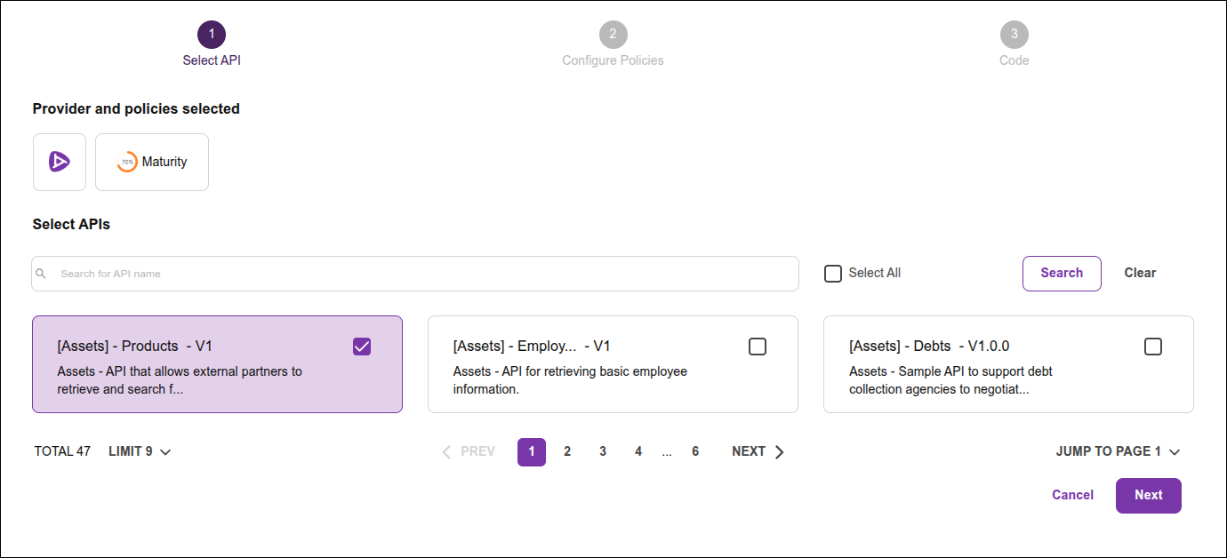Open the LIMIT 9 dropdown
The width and height of the screenshot is (1227, 558).
[139, 451]
